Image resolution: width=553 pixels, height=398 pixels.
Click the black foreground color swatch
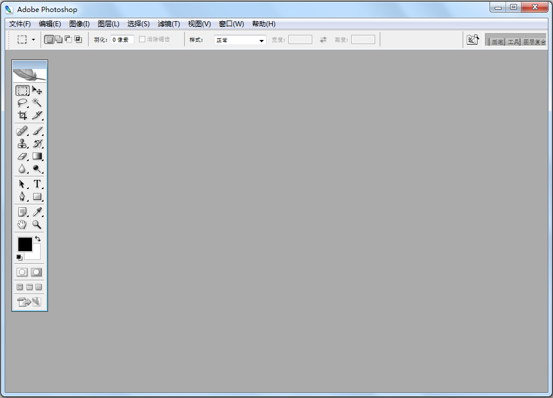[x=25, y=244]
